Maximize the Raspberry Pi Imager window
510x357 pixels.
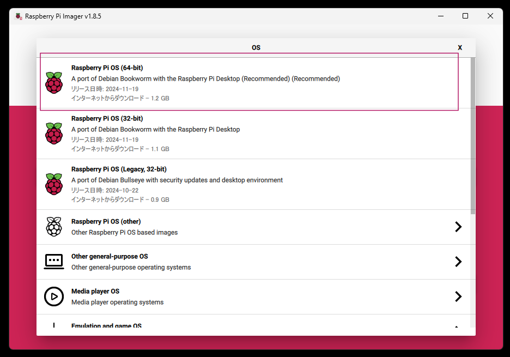pyautogui.click(x=465, y=16)
